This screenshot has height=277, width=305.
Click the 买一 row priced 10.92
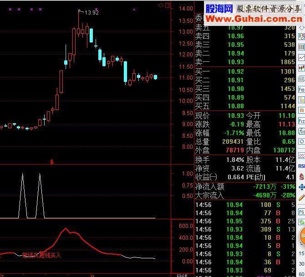point(245,71)
